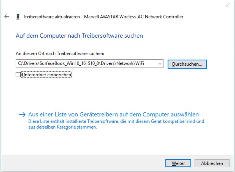The image size is (235, 172).
Task: Enable the 'Unterordner einbeziehen' checkbox
Action: [18, 75]
